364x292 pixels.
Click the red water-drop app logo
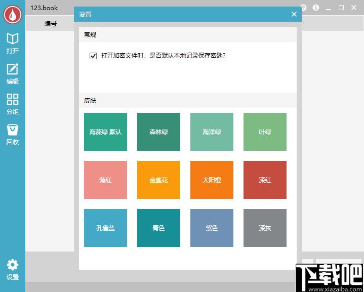[x=13, y=14]
